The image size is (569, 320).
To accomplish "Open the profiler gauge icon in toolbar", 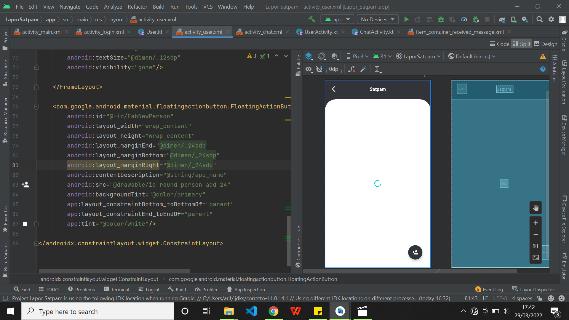I will click(464, 19).
